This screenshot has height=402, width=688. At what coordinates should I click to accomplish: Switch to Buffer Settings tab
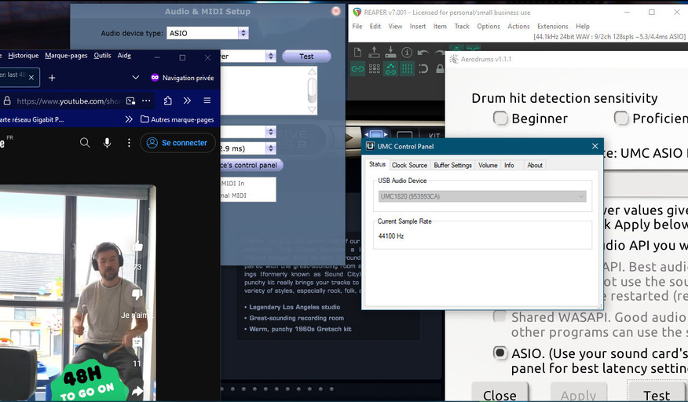click(453, 165)
